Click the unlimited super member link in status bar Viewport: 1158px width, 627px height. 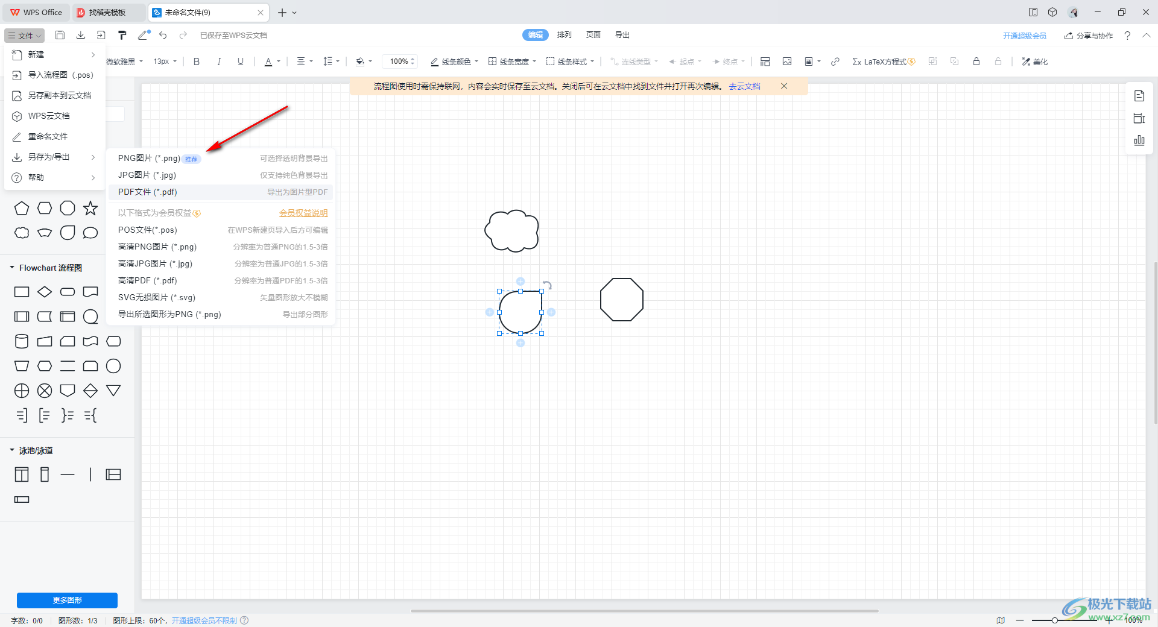click(x=204, y=620)
